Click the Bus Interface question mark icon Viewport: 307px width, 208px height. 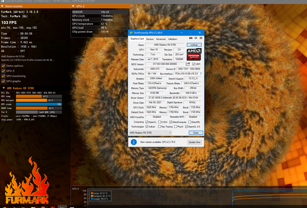[x=201, y=74]
